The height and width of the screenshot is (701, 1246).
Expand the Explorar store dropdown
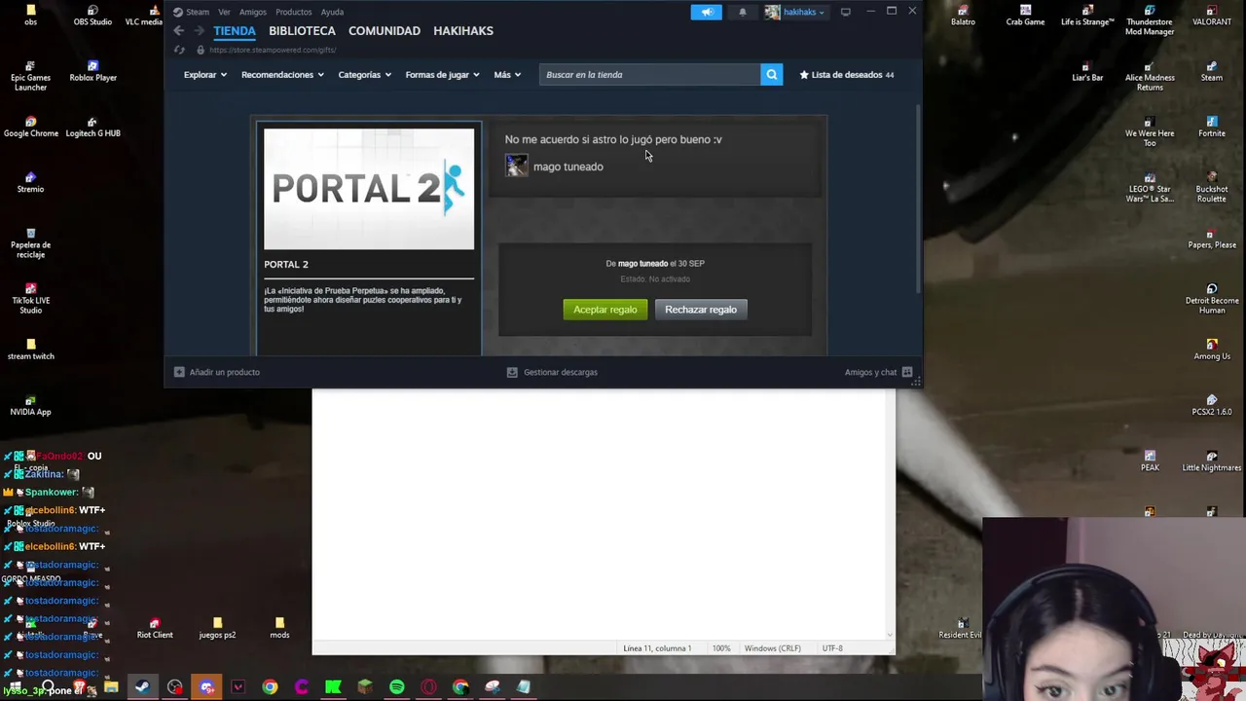point(205,74)
